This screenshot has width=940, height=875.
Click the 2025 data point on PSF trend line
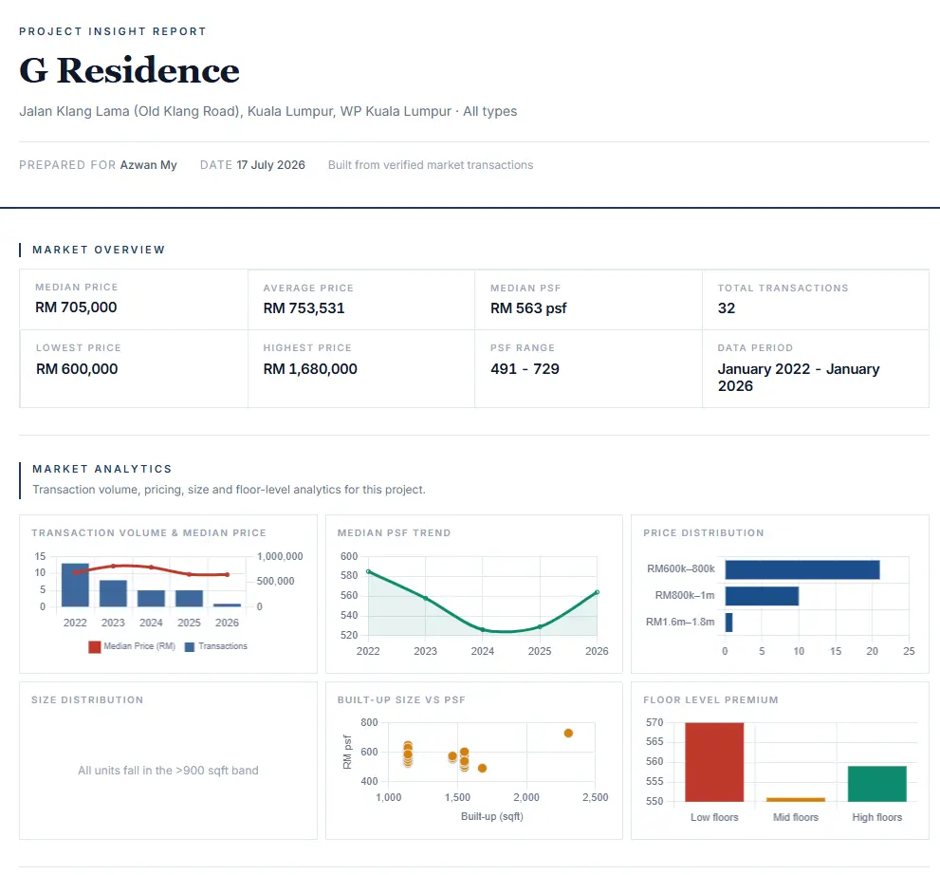[540, 626]
